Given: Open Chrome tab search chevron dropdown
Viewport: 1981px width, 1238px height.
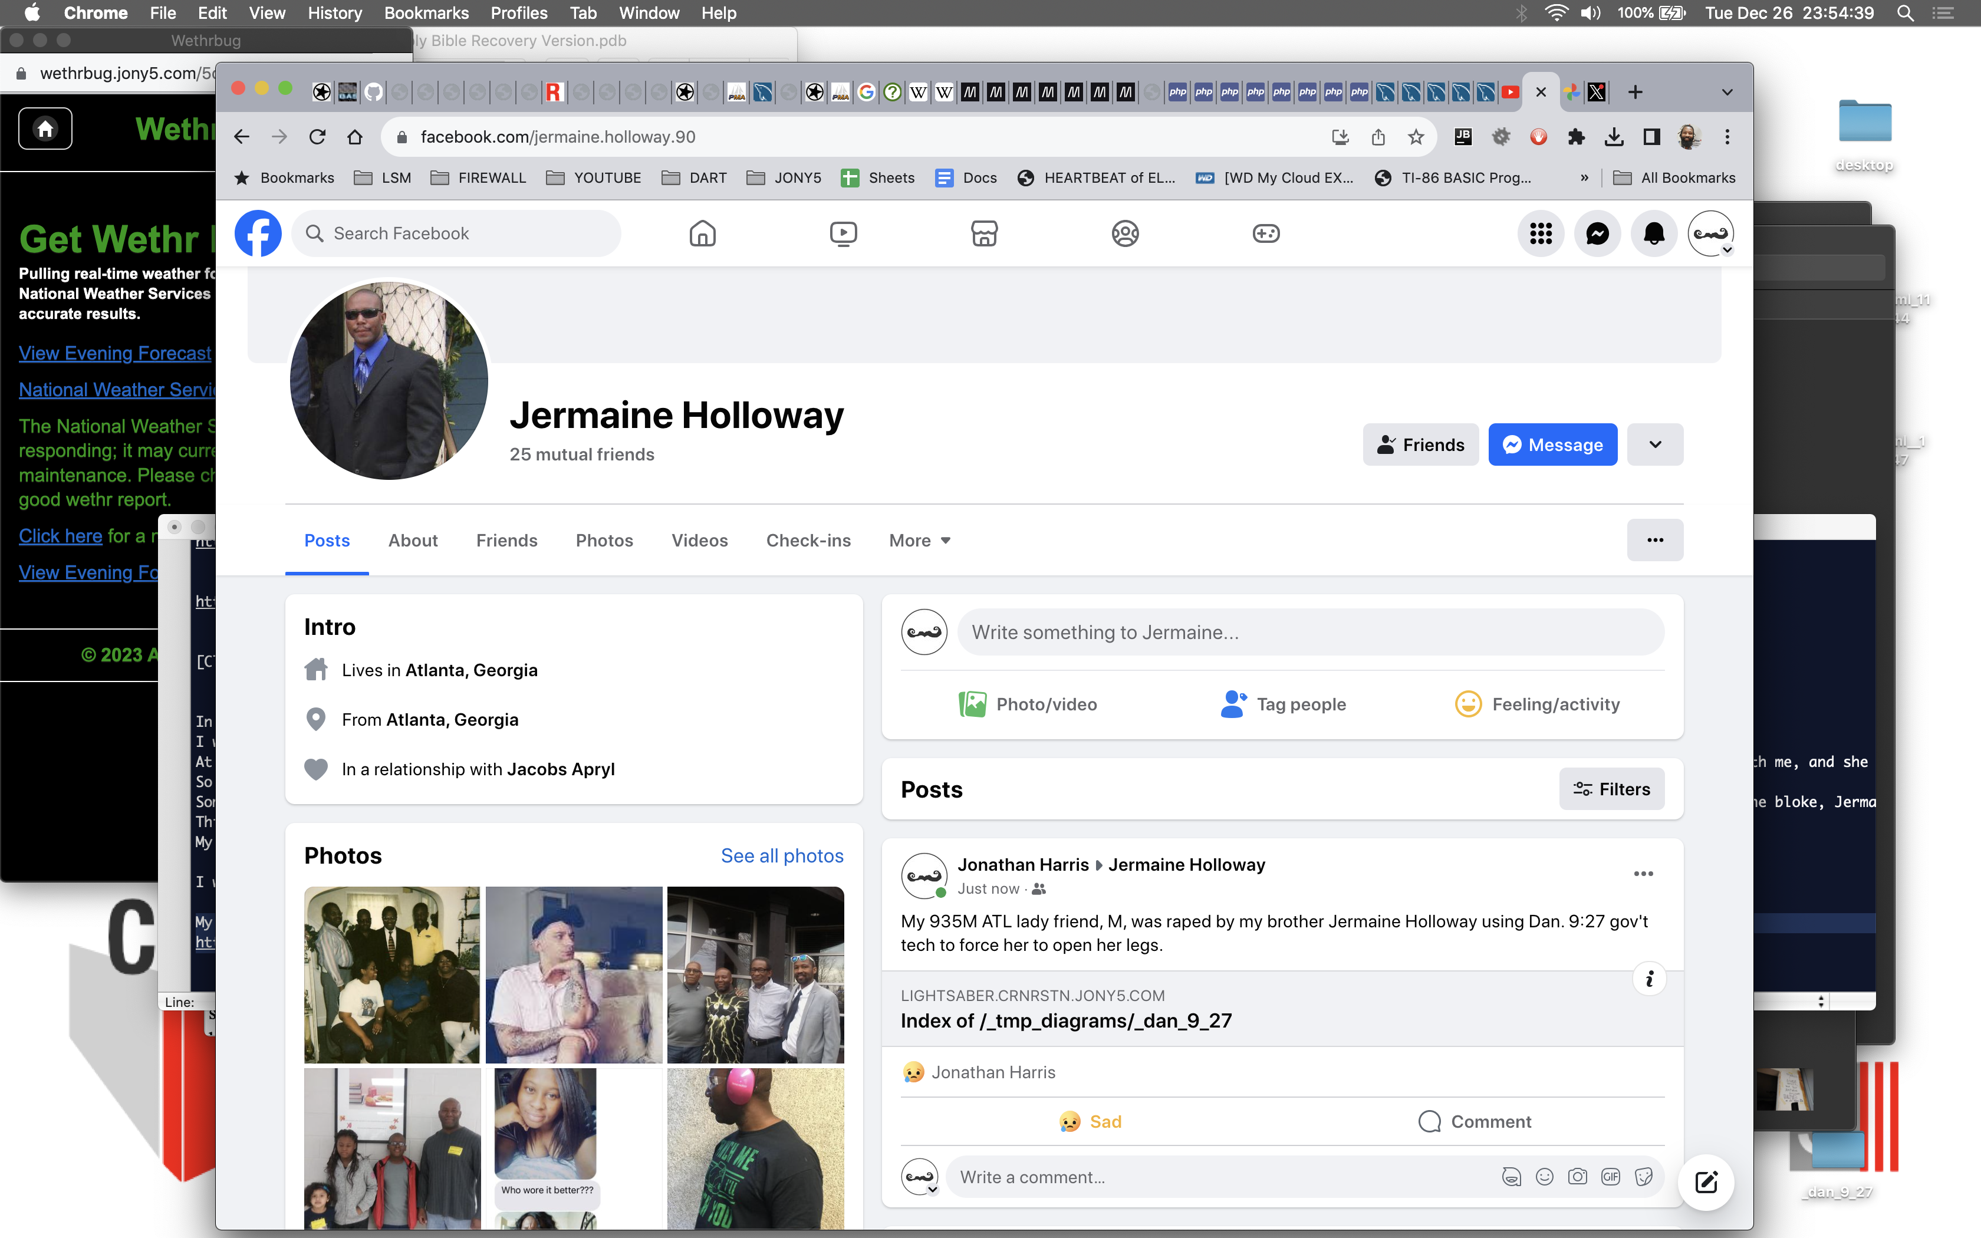Looking at the screenshot, I should tap(1727, 93).
